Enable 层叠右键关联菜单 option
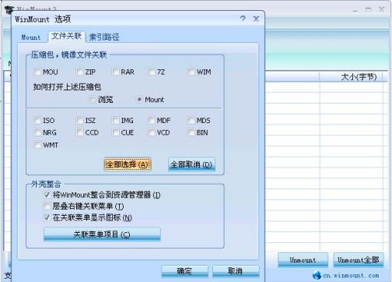The height and width of the screenshot is (282, 392). point(47,206)
